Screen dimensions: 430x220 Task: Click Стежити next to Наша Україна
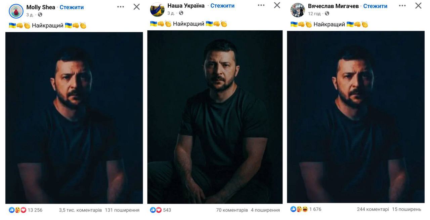(222, 6)
